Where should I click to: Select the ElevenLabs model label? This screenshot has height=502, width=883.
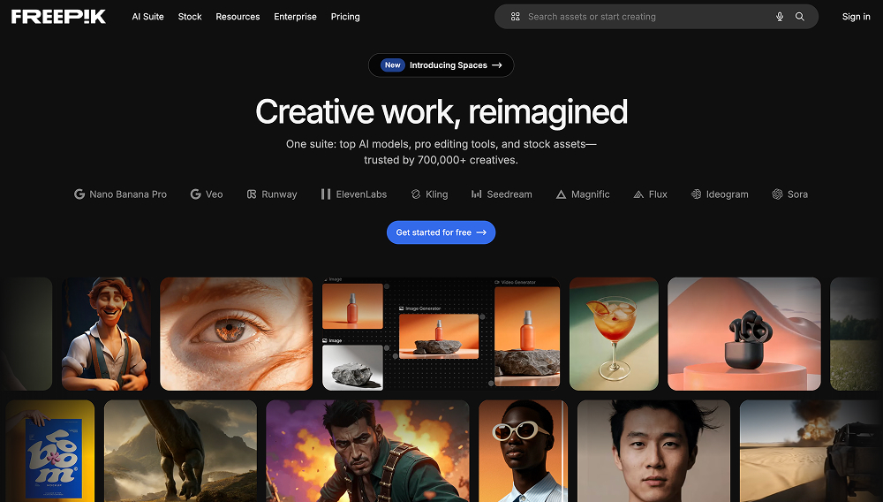(361, 194)
